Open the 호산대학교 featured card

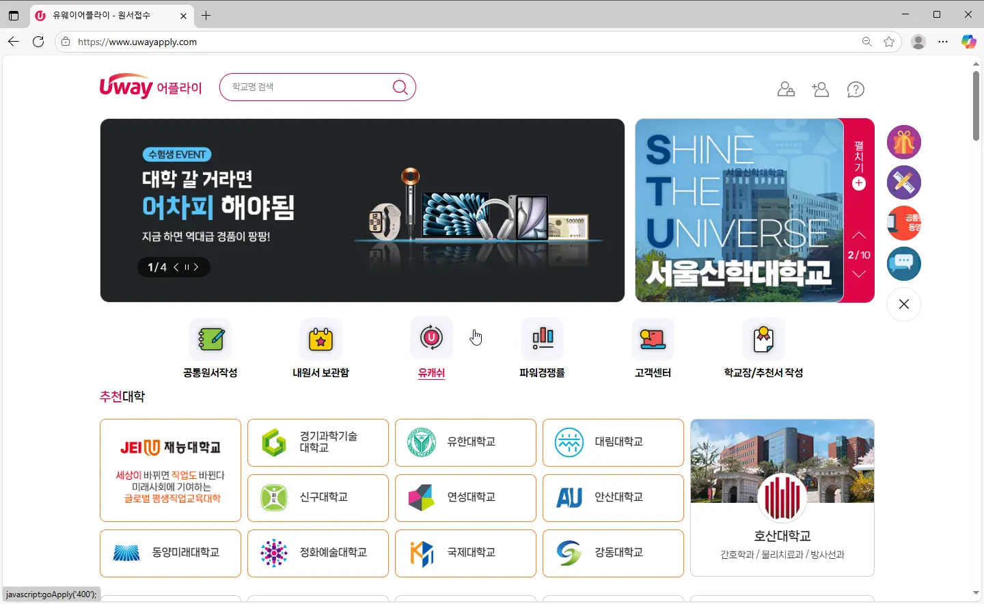[x=782, y=498]
